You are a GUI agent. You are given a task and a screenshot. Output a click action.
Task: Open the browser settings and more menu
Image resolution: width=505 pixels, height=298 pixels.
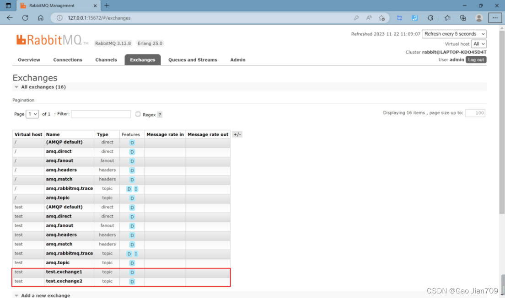point(495,18)
